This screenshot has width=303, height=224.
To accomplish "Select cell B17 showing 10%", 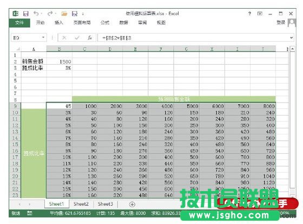I will pyautogui.click(x=60, y=157).
